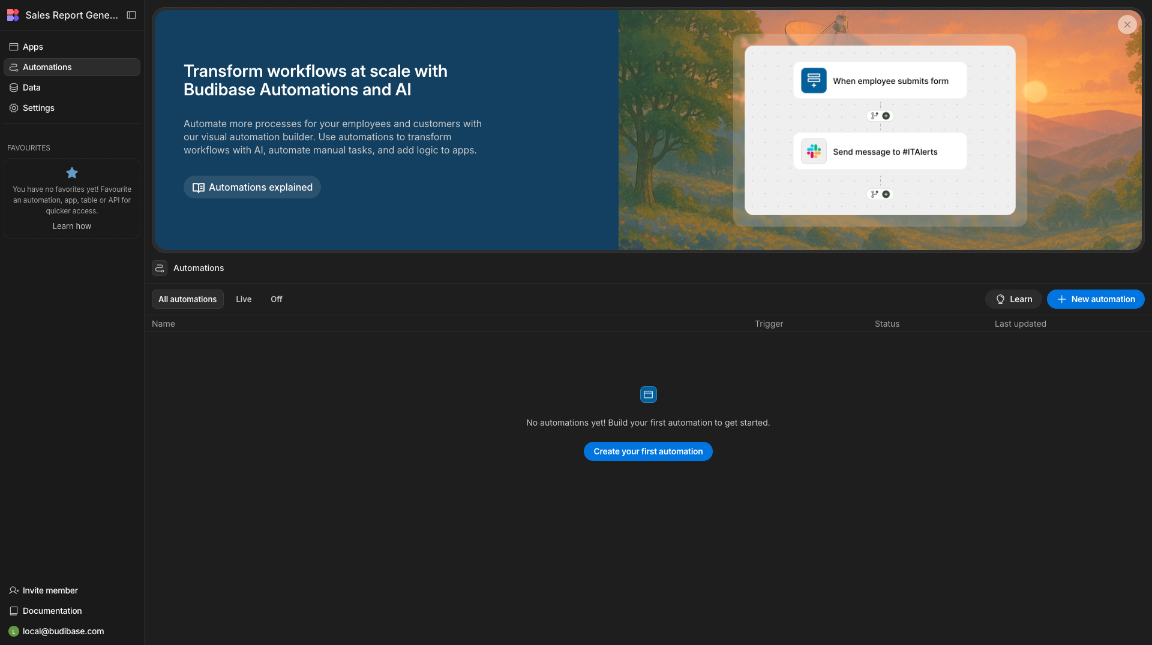Click the Status column header

(x=887, y=324)
